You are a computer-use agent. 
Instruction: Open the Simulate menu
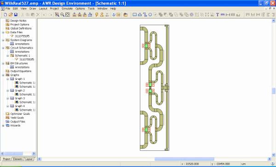click(x=67, y=8)
